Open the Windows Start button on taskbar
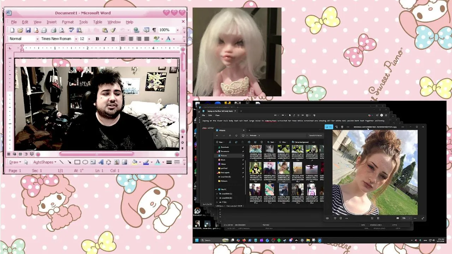 pos(197,240)
